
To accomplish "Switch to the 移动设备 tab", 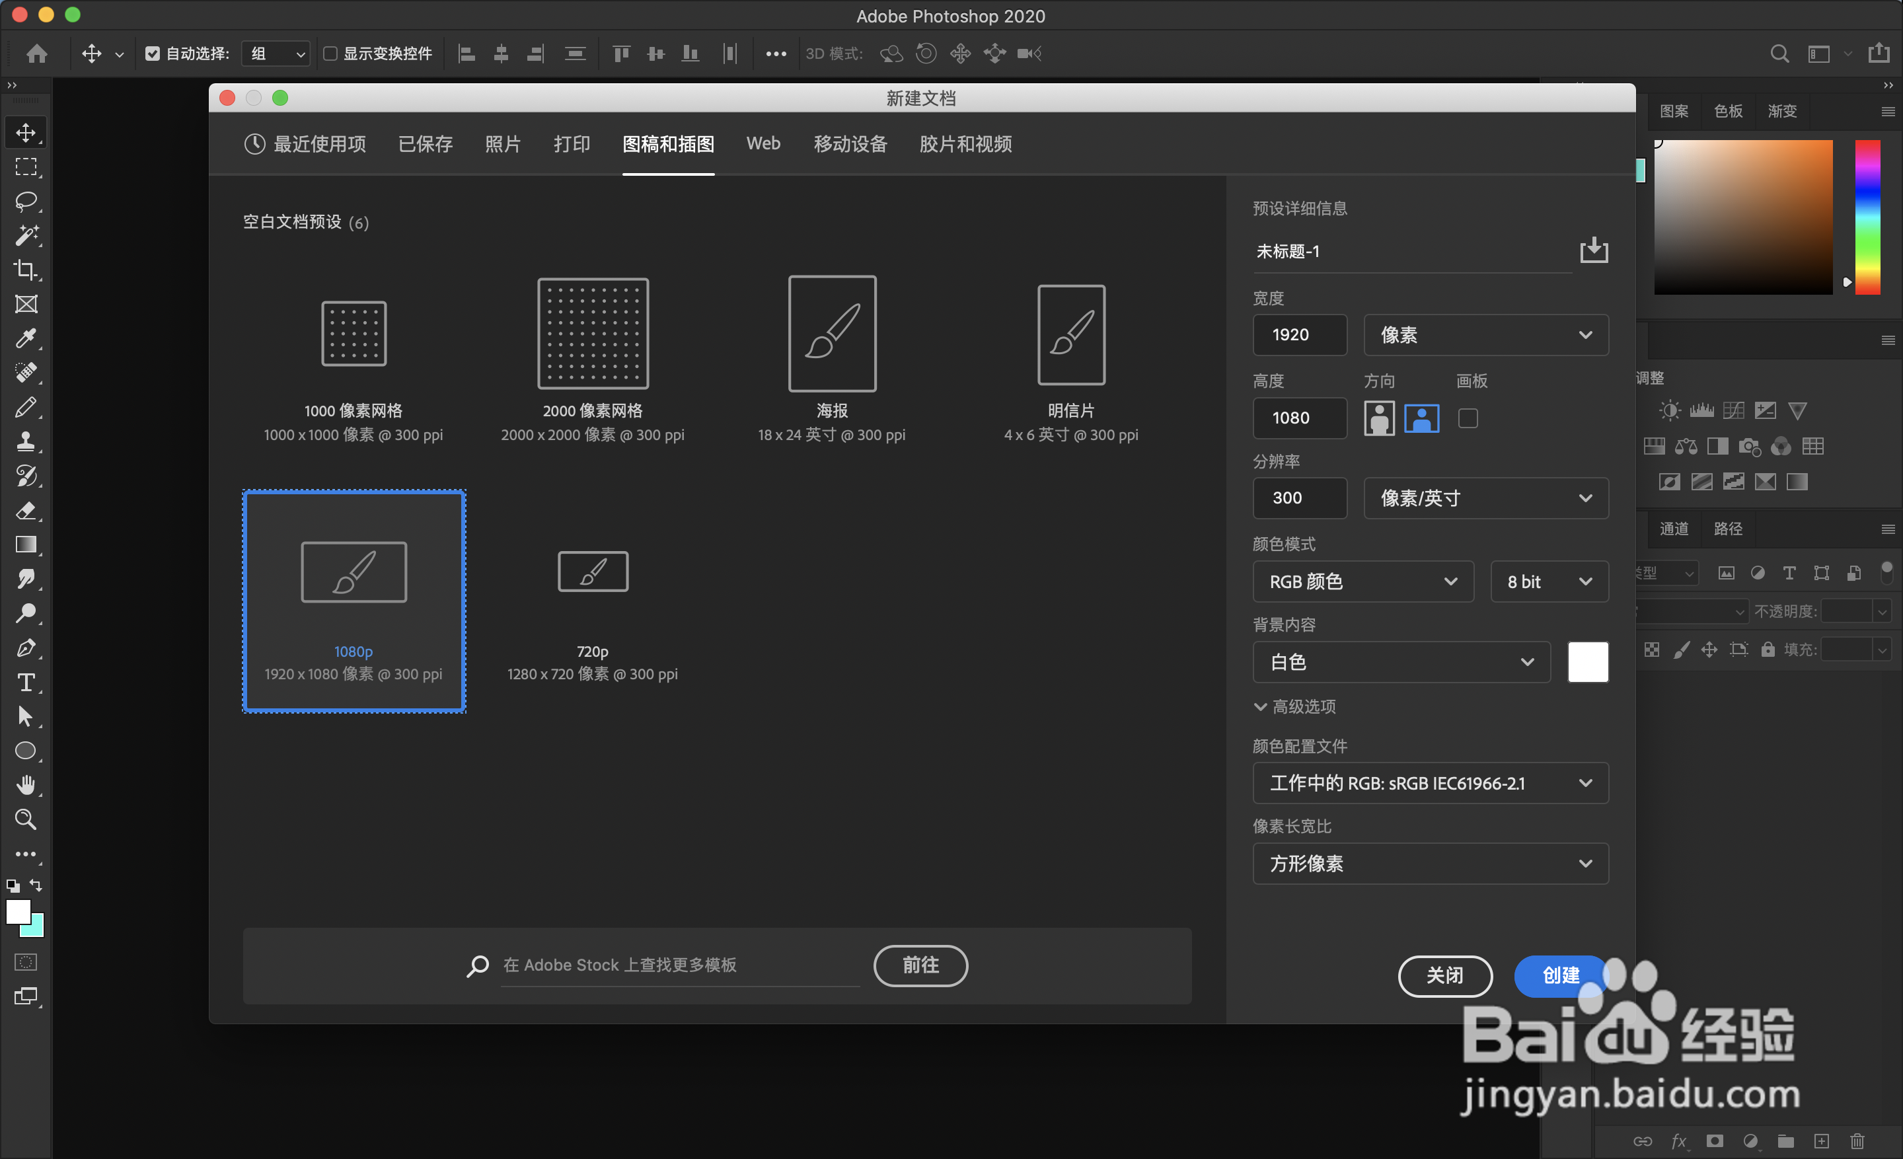I will 850,143.
